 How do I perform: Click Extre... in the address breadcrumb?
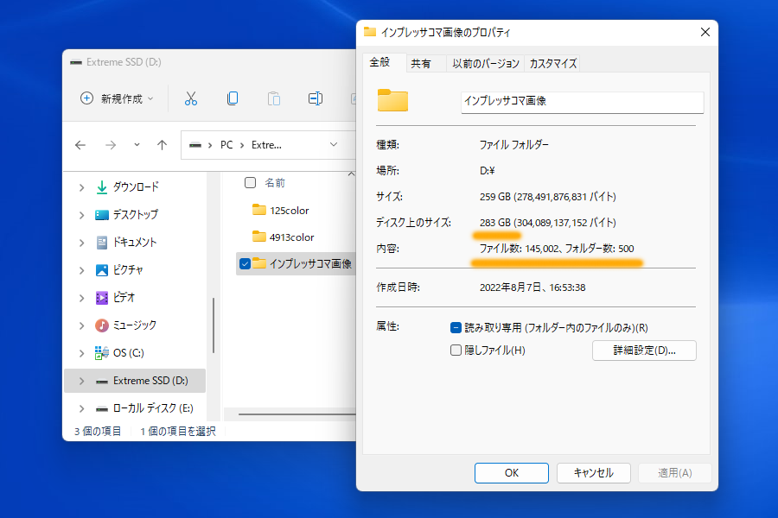tap(266, 145)
